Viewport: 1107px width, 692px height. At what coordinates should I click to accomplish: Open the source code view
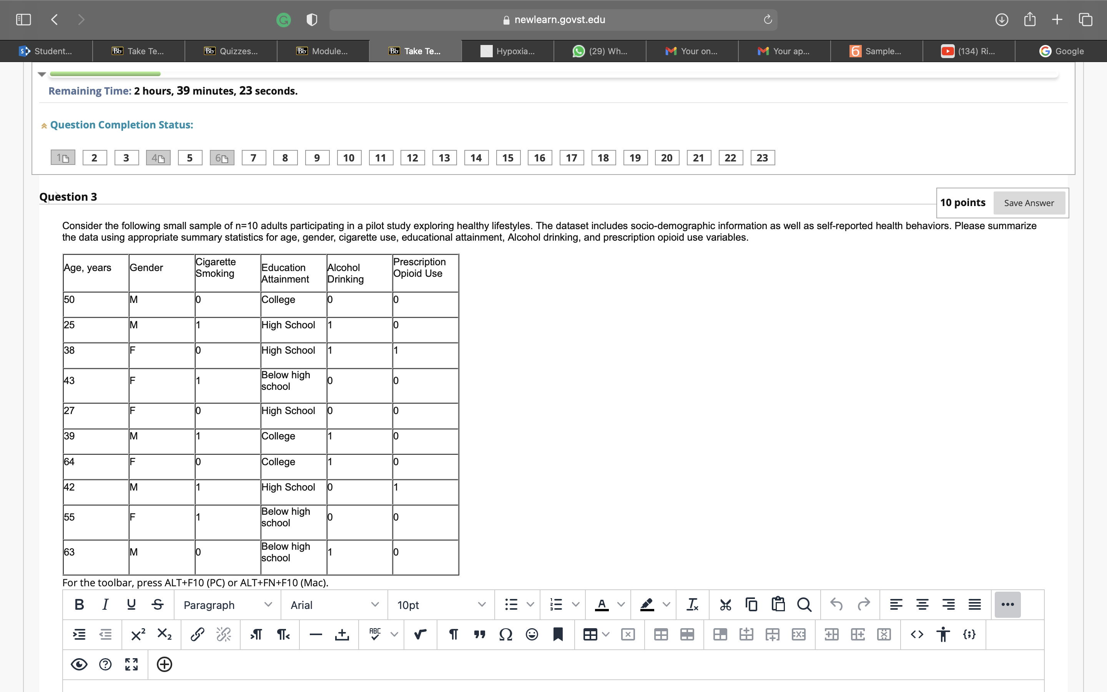(x=917, y=634)
